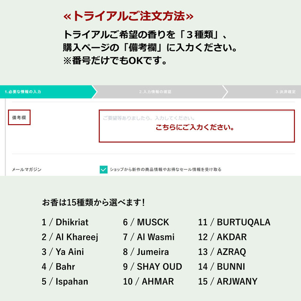Click the 備考欄 remarks text input field
This screenshot has width=301, height=301.
tap(197, 126)
